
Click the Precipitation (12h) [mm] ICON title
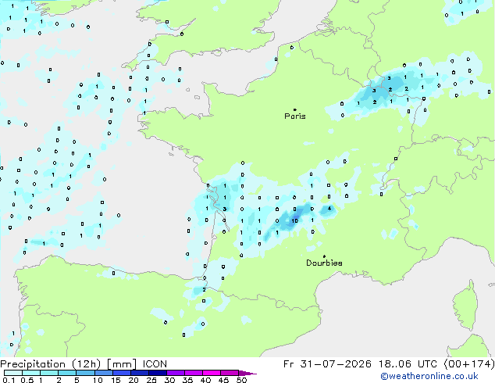84,364
